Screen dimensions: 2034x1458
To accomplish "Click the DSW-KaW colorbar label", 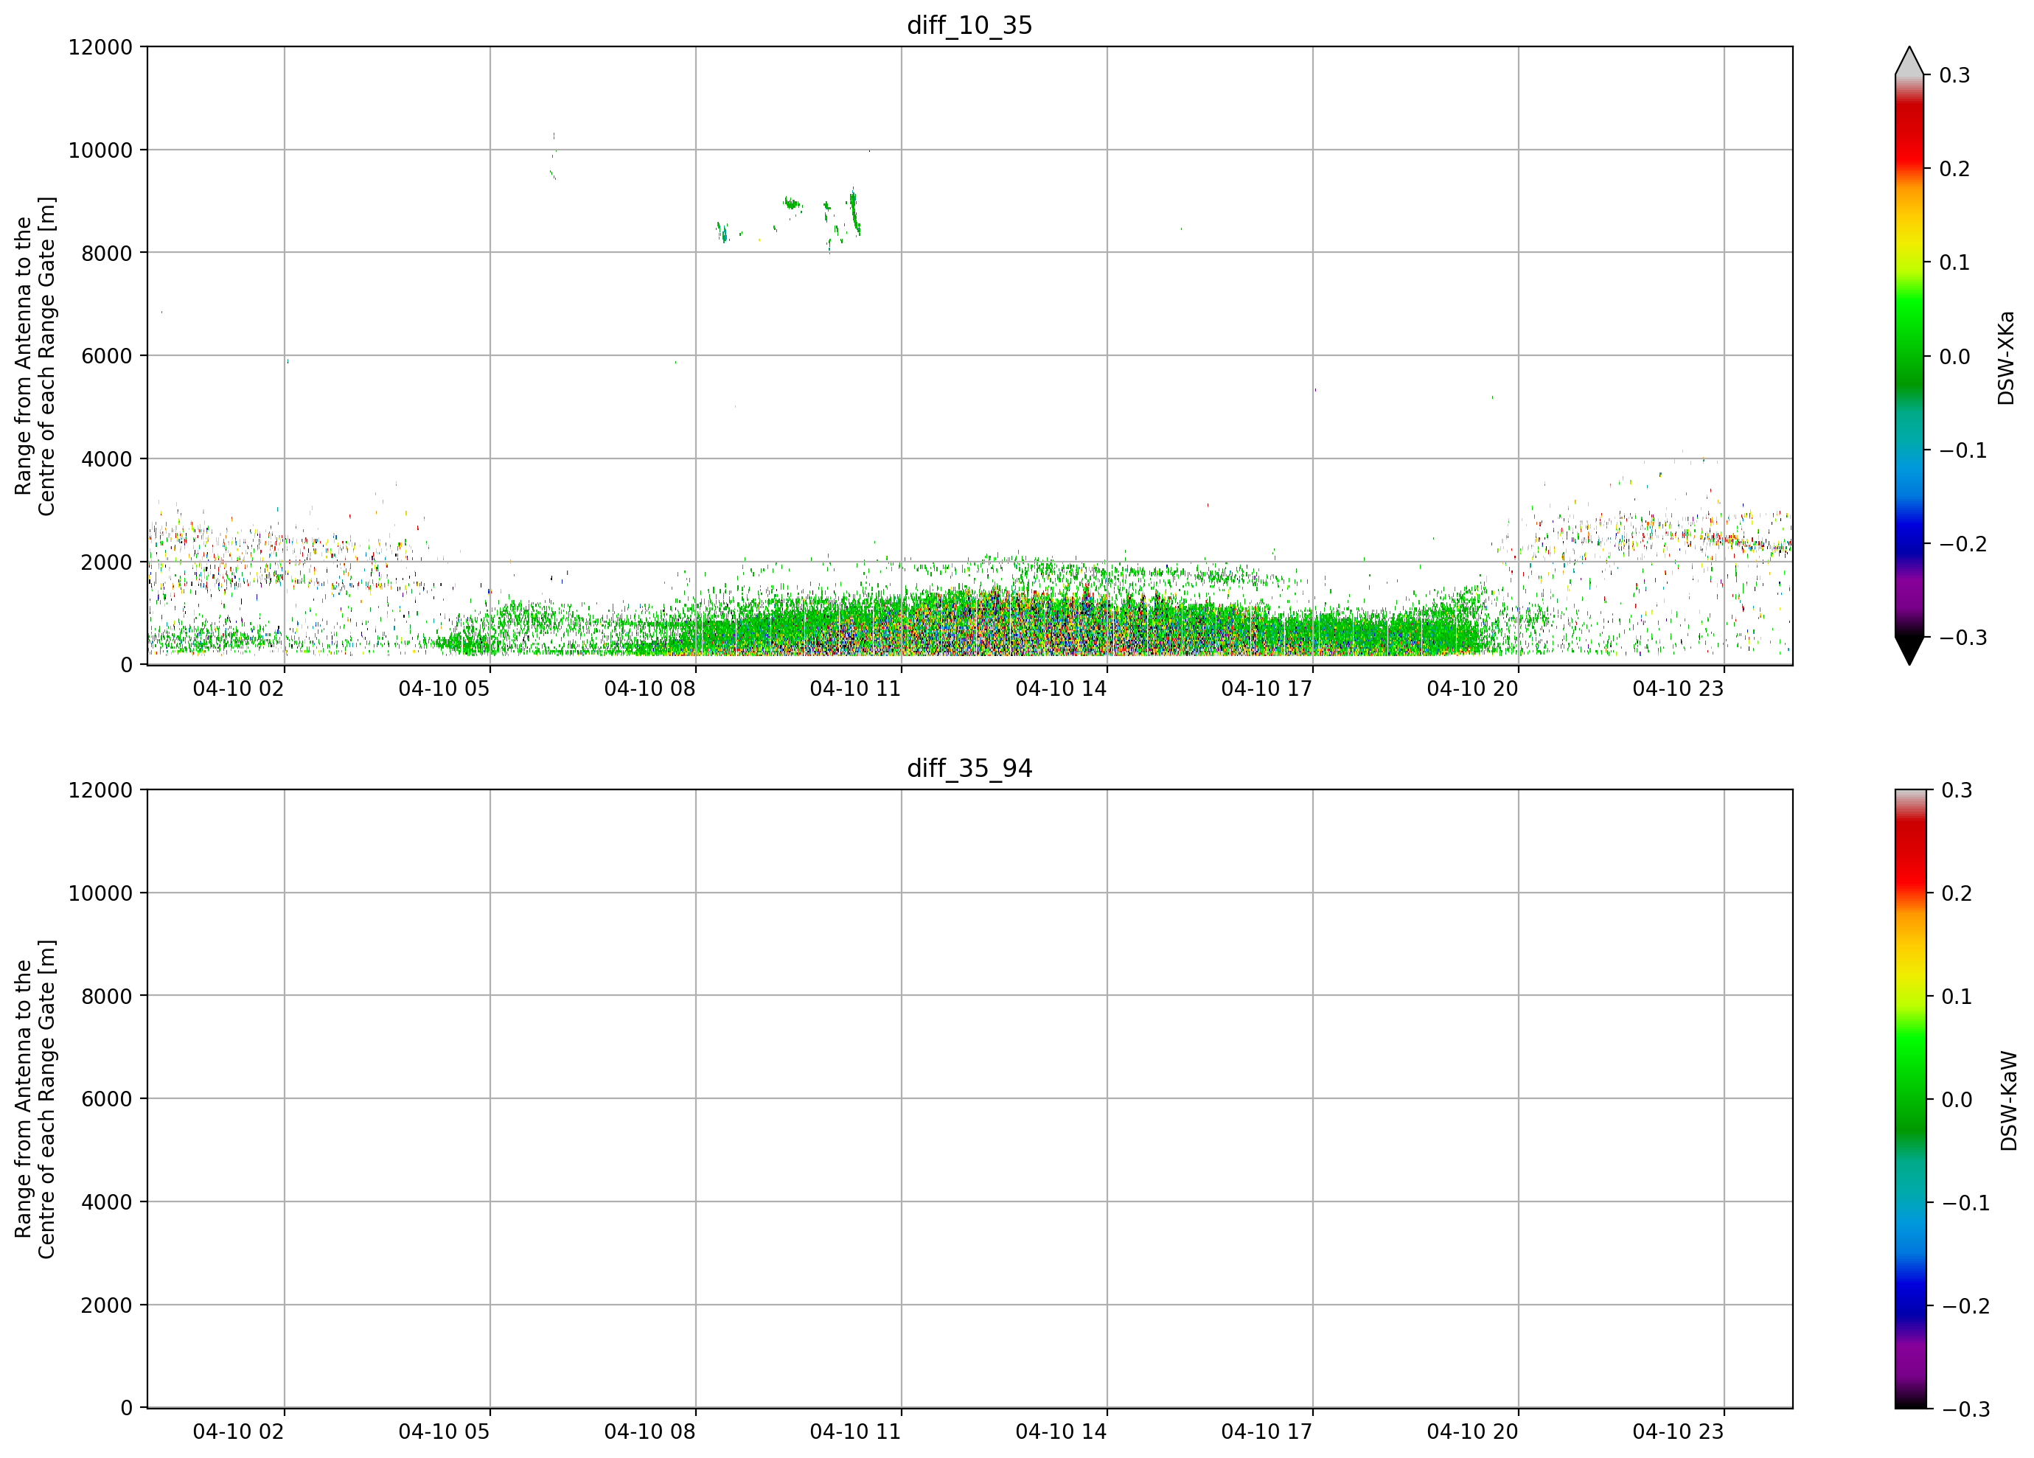I will click(x=2009, y=1101).
